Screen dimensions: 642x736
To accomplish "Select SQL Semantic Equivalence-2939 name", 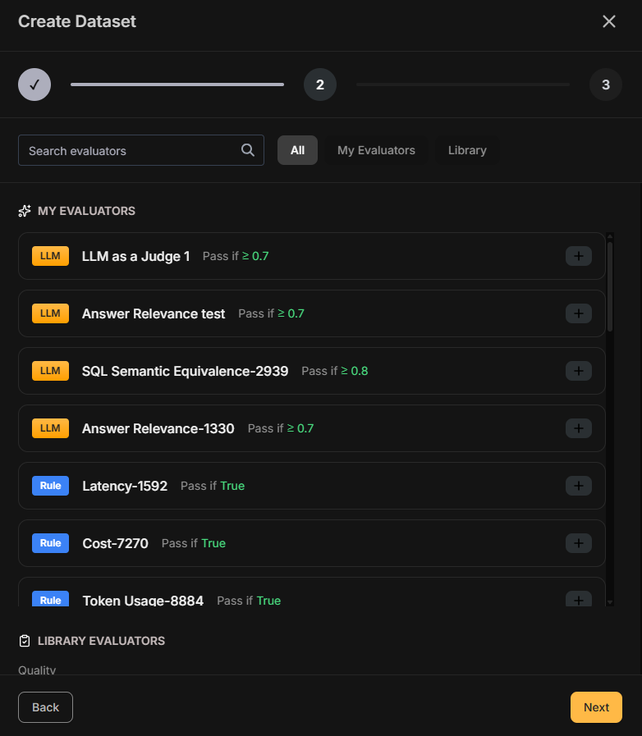I will [185, 371].
